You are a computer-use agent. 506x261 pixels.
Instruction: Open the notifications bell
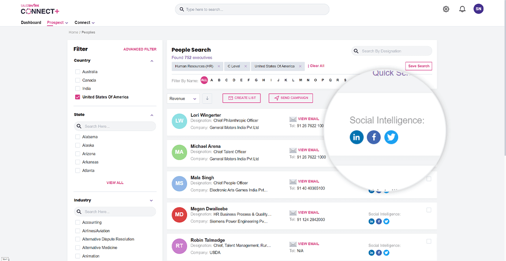(462, 9)
